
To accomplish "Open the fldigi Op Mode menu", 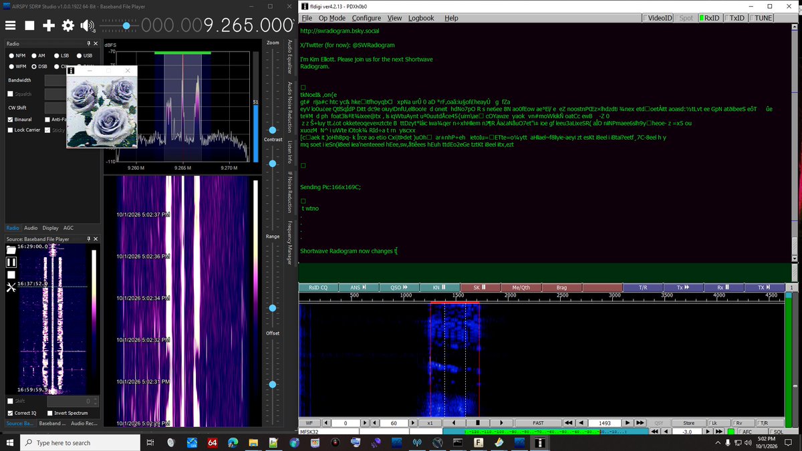I will point(332,18).
